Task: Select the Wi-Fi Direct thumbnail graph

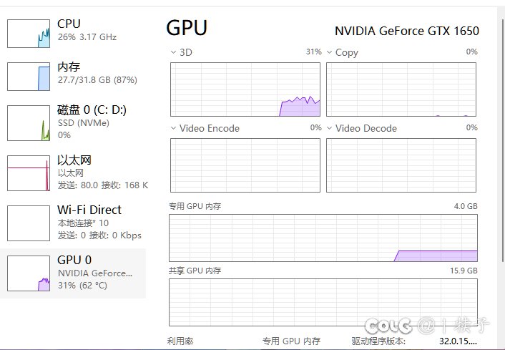Action: (29, 223)
